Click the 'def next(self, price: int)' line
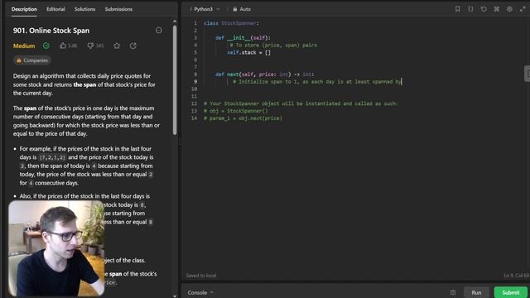 click(265, 74)
